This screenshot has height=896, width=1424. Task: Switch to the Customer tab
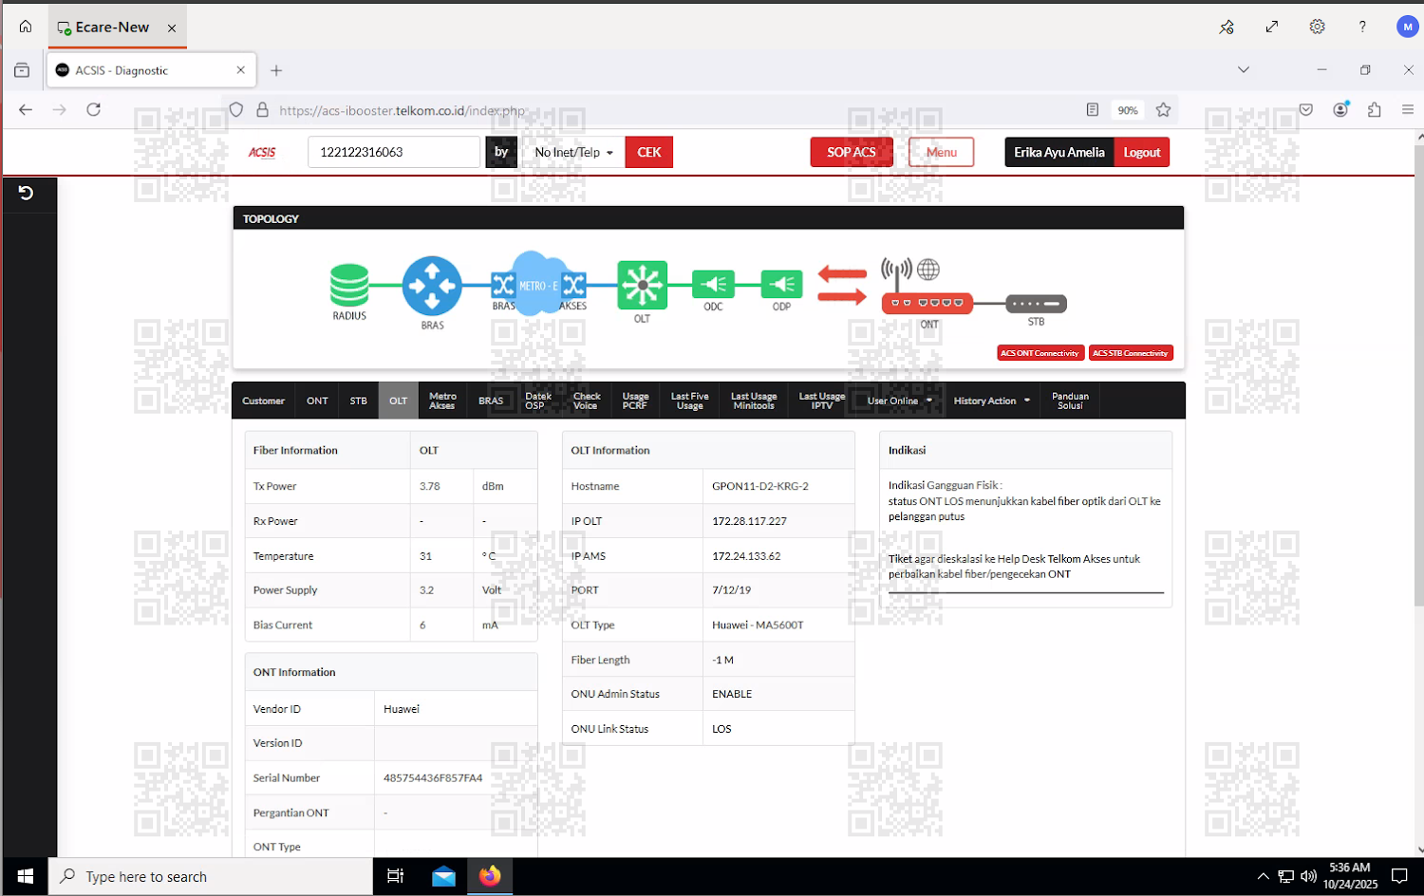coord(263,401)
